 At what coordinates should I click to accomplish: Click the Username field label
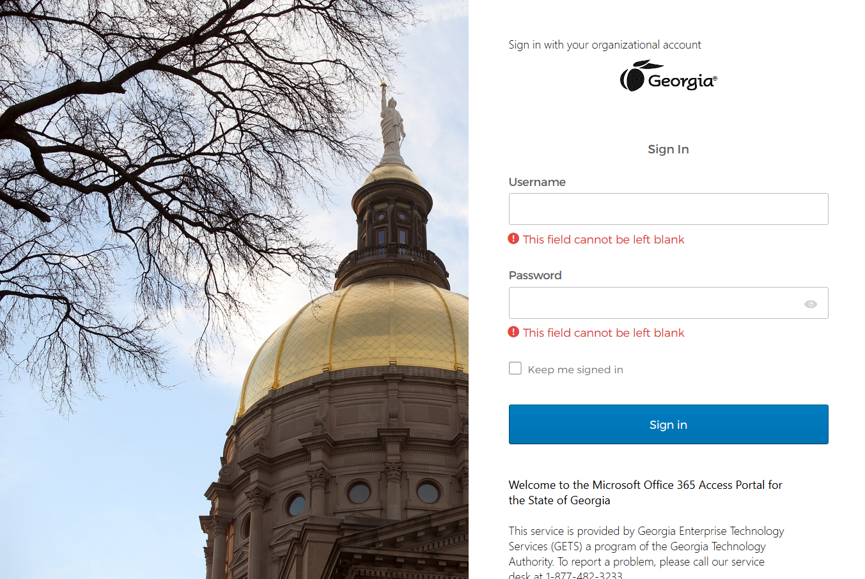pyautogui.click(x=537, y=182)
